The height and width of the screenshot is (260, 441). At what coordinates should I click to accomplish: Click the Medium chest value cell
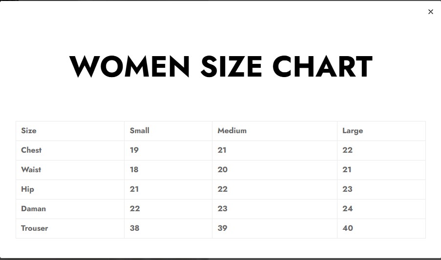pyautogui.click(x=222, y=150)
